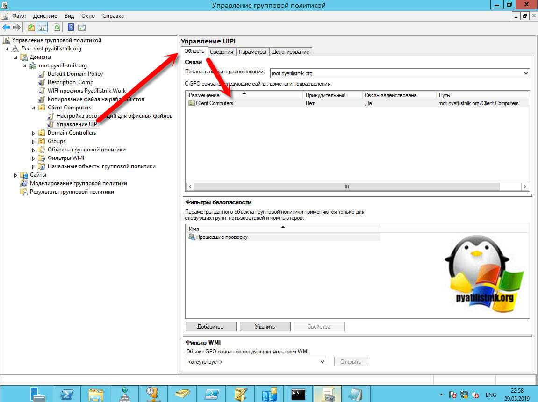The width and height of the screenshot is (538, 402).
Task: Click the horizontal scrollbar in the links list
Action: point(346,187)
